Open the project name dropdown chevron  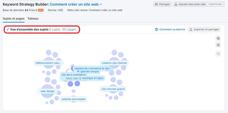tap(101, 5)
